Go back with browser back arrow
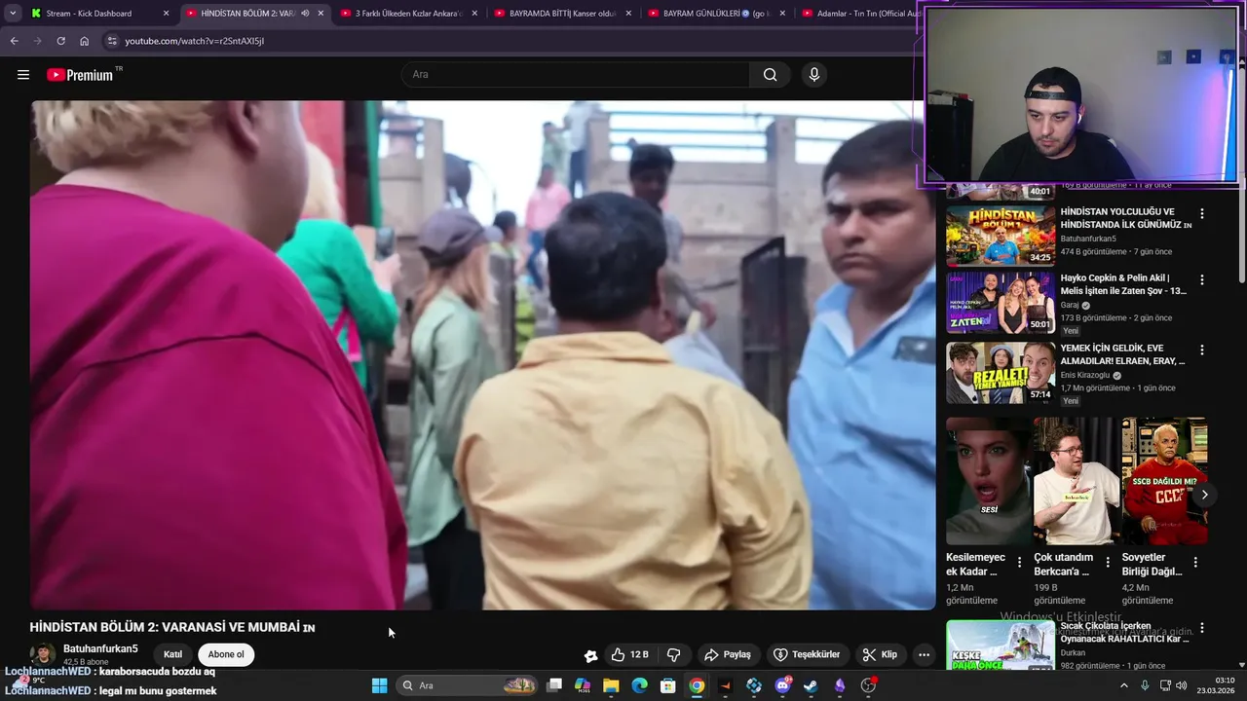Screen dimensions: 1247x701 (14, 41)
